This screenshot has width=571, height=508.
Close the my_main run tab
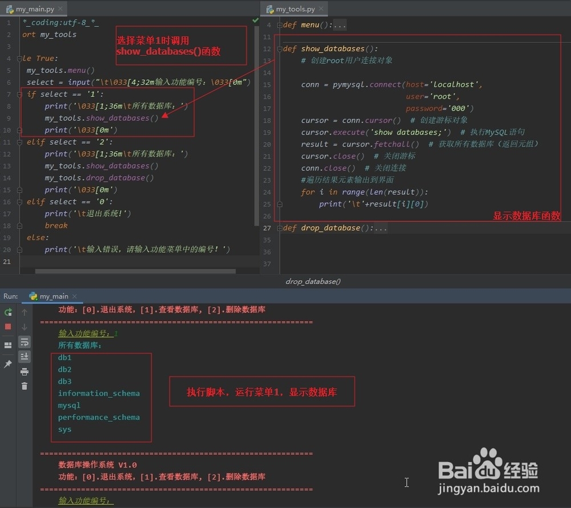[x=75, y=296]
